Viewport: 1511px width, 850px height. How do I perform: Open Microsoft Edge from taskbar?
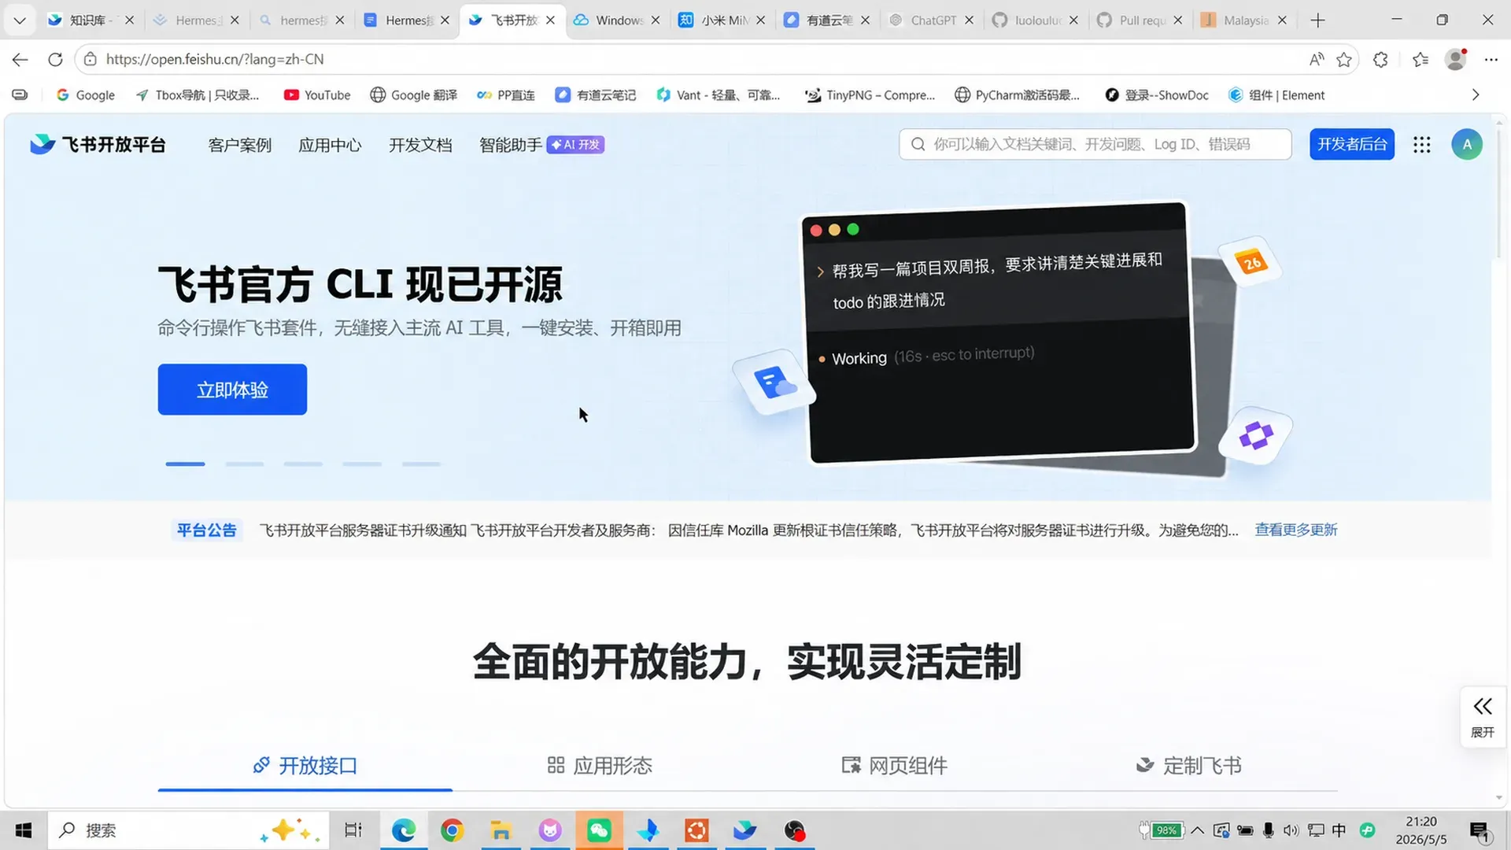point(404,830)
